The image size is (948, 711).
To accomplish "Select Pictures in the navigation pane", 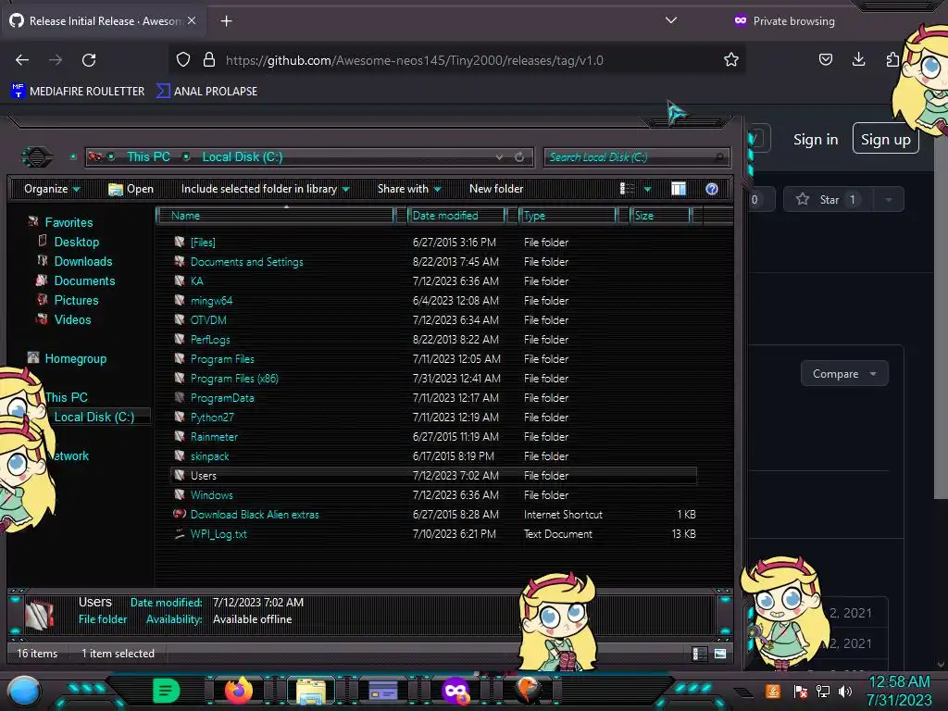I will (76, 300).
